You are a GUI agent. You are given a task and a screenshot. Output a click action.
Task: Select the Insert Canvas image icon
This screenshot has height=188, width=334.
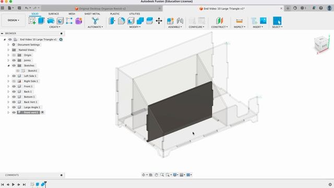(263, 21)
